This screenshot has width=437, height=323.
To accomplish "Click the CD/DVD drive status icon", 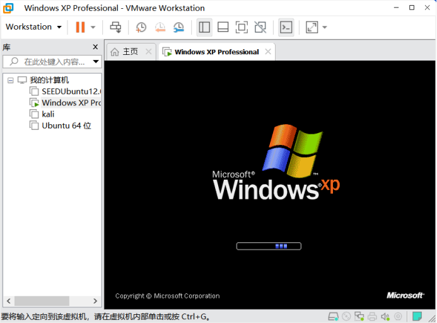I will pos(346,317).
